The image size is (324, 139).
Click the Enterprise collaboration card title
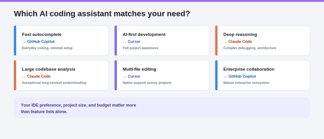pyautogui.click(x=249, y=69)
